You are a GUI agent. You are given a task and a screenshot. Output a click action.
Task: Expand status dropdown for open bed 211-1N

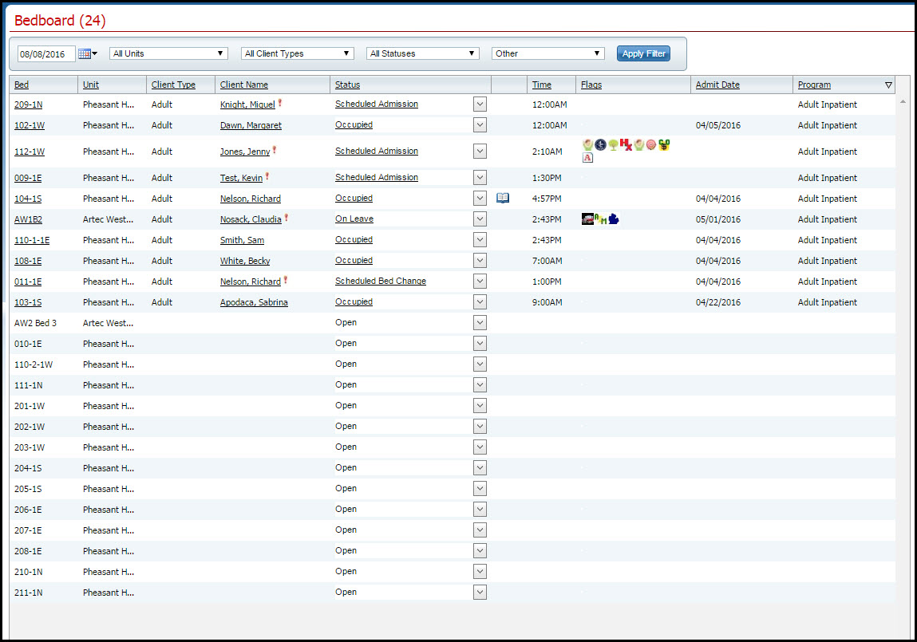click(480, 593)
